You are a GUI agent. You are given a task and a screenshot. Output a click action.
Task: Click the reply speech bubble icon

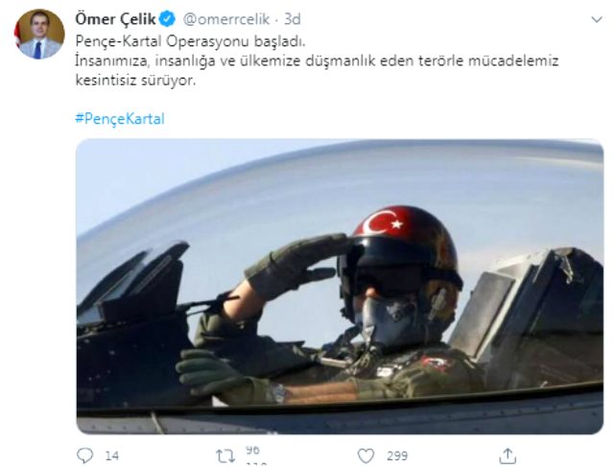click(x=84, y=455)
